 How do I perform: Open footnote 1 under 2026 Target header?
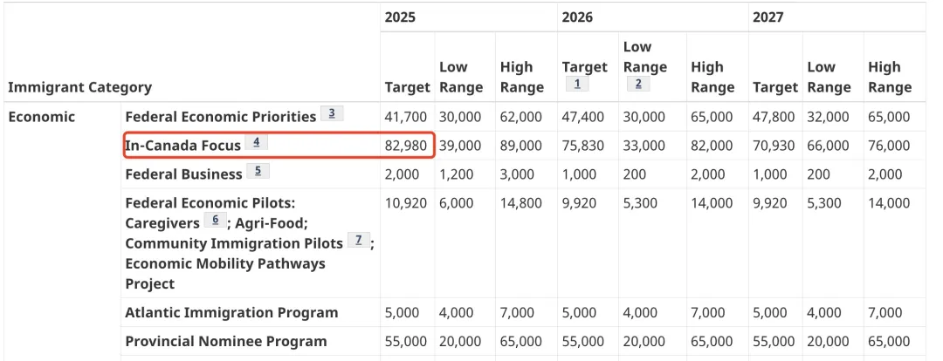577,85
